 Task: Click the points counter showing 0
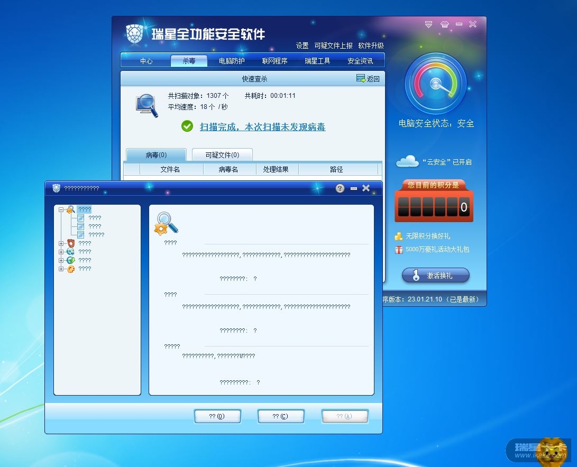tap(434, 206)
